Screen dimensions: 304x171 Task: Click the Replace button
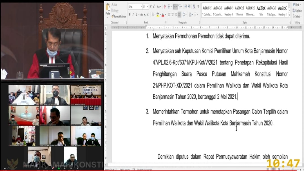pyautogui.click(x=297, y=11)
